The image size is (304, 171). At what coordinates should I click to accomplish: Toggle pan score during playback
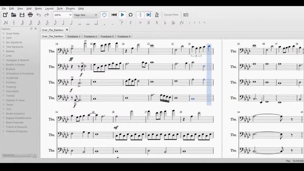149,15
